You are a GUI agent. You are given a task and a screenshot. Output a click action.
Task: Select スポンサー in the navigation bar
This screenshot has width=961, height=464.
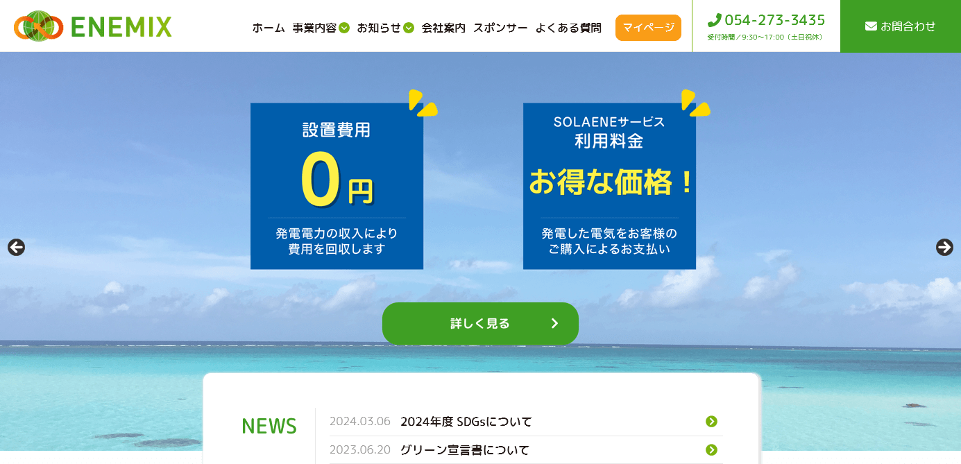500,28
